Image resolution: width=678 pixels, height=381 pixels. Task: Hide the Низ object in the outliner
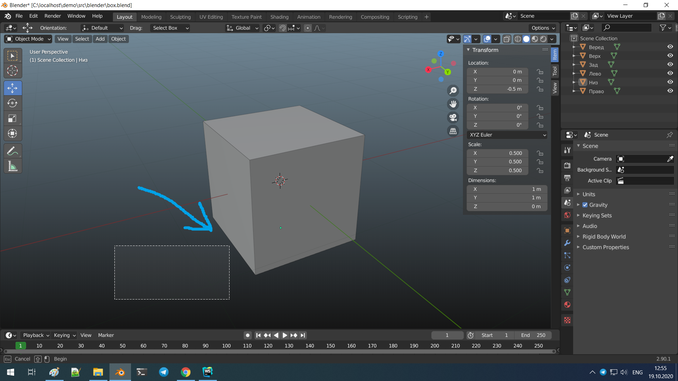click(x=671, y=82)
